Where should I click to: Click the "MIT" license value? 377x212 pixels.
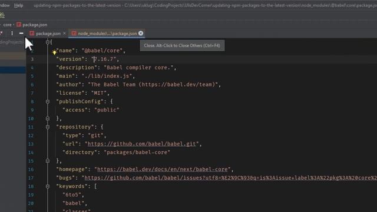[x=99, y=93]
